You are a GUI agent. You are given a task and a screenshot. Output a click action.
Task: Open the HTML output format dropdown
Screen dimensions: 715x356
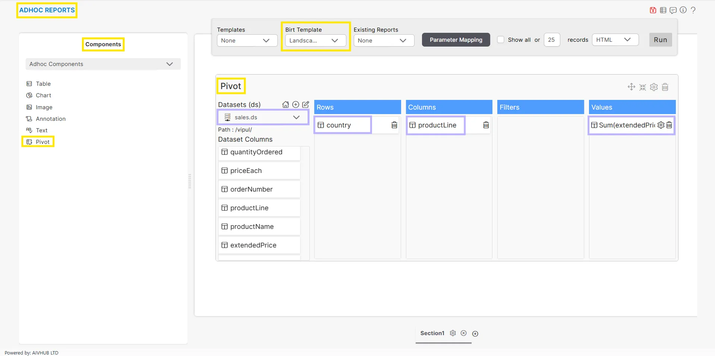pos(615,40)
